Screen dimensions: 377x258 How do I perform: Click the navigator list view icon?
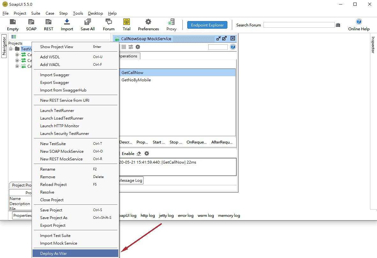click(x=14, y=37)
